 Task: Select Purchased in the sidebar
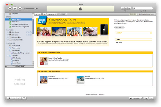tap(15, 22)
